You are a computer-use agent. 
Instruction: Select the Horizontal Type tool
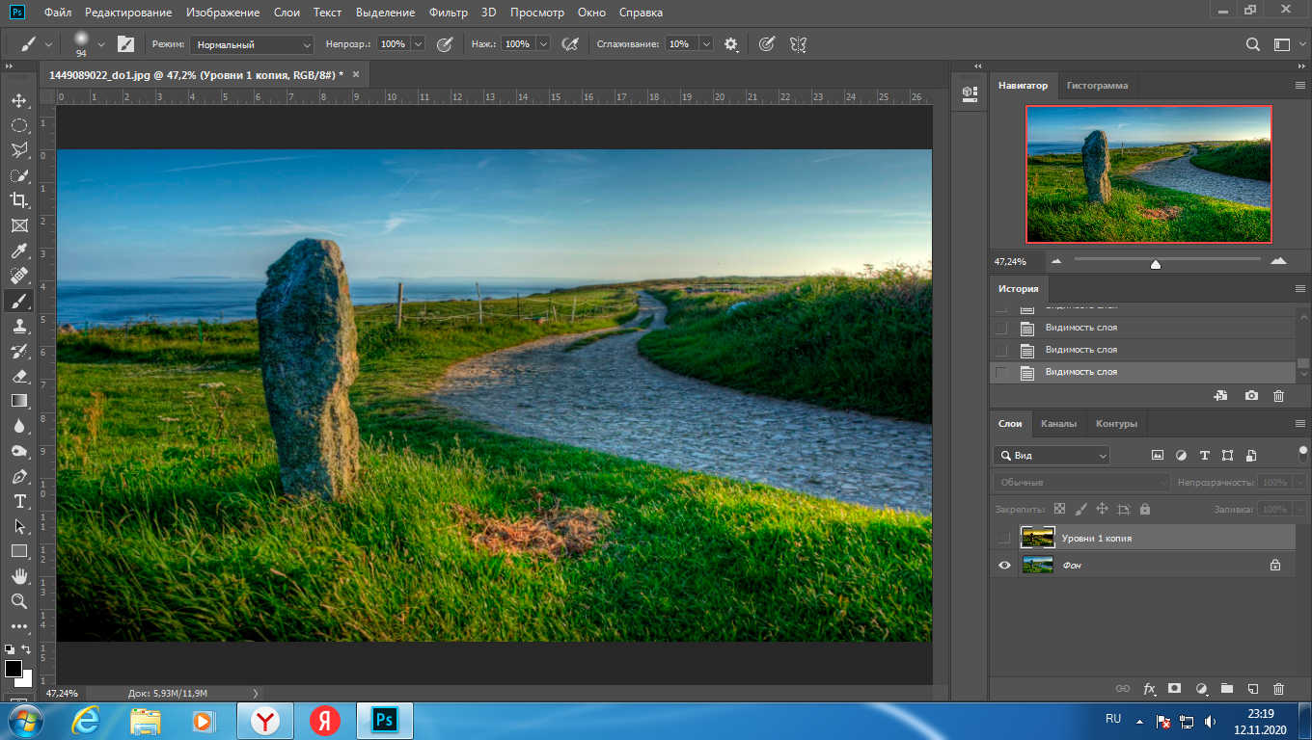[x=18, y=501]
